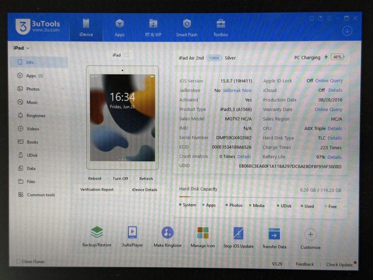The image size is (373, 280).
Task: Switch to the Apps tab
Action: [x=120, y=28]
